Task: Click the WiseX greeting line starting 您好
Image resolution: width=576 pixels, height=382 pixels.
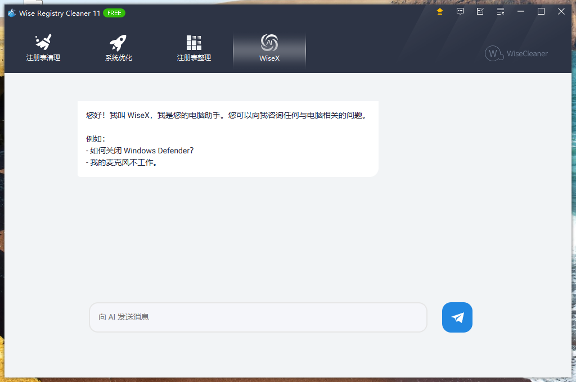Action: click(x=227, y=115)
